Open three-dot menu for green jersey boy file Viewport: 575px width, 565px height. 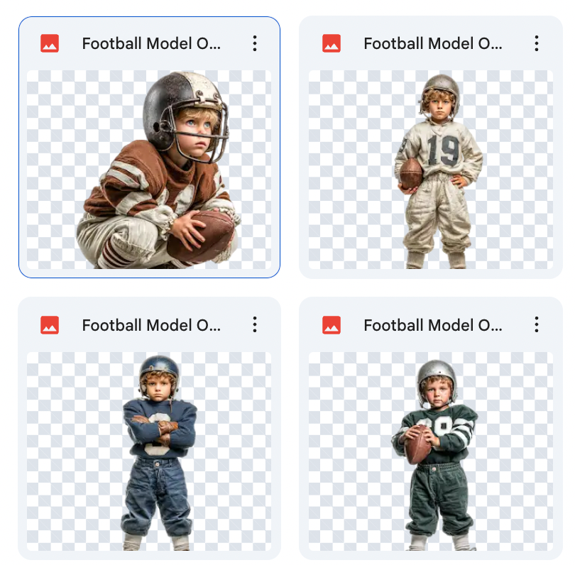(537, 325)
